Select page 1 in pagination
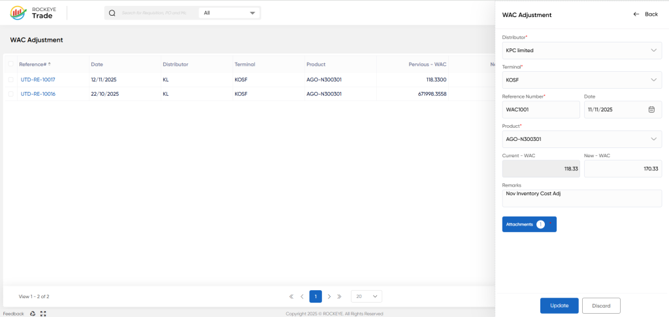Screen dimensions: 669x317 316,296
